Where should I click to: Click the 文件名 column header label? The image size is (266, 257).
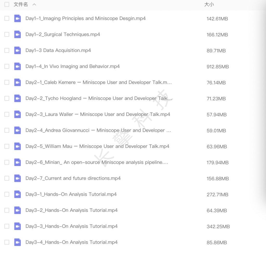click(21, 4)
